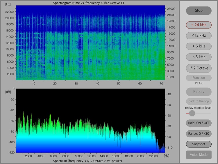The height and width of the screenshot is (164, 218).
Task: Enable Voice Mode
Action: [x=199, y=155]
